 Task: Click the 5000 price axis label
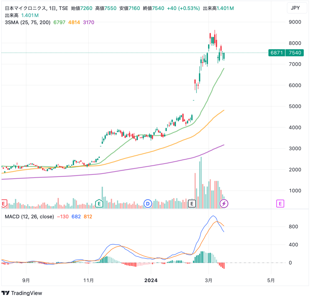point(295,106)
